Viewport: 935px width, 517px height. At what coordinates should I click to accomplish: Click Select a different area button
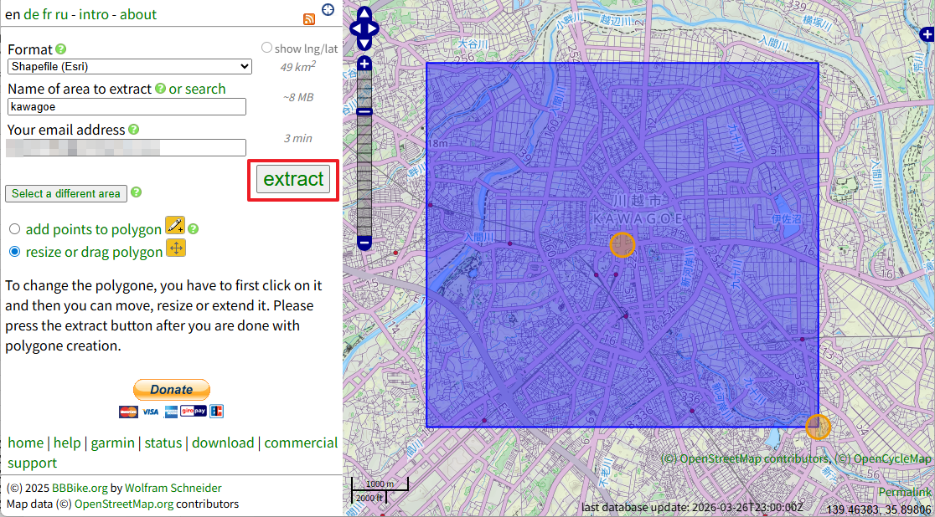coord(66,193)
